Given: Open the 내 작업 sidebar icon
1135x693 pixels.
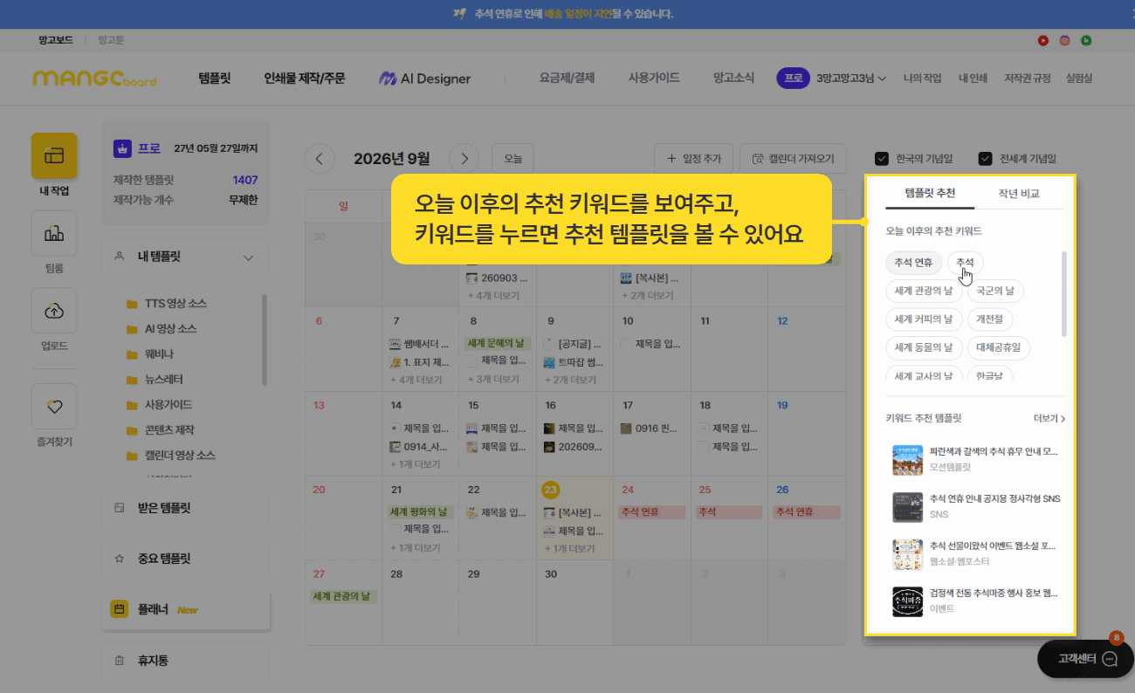Looking at the screenshot, I should pos(54,155).
